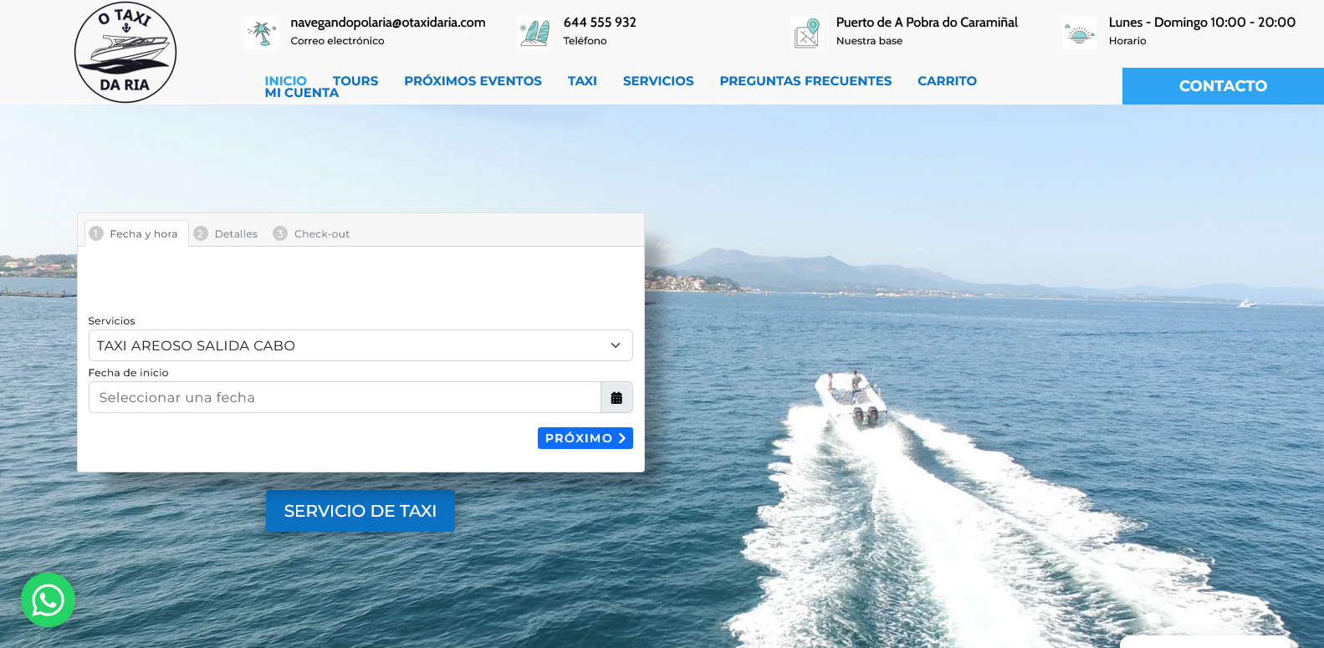Click the map pin location icon
This screenshot has width=1324, height=648.
[x=807, y=33]
